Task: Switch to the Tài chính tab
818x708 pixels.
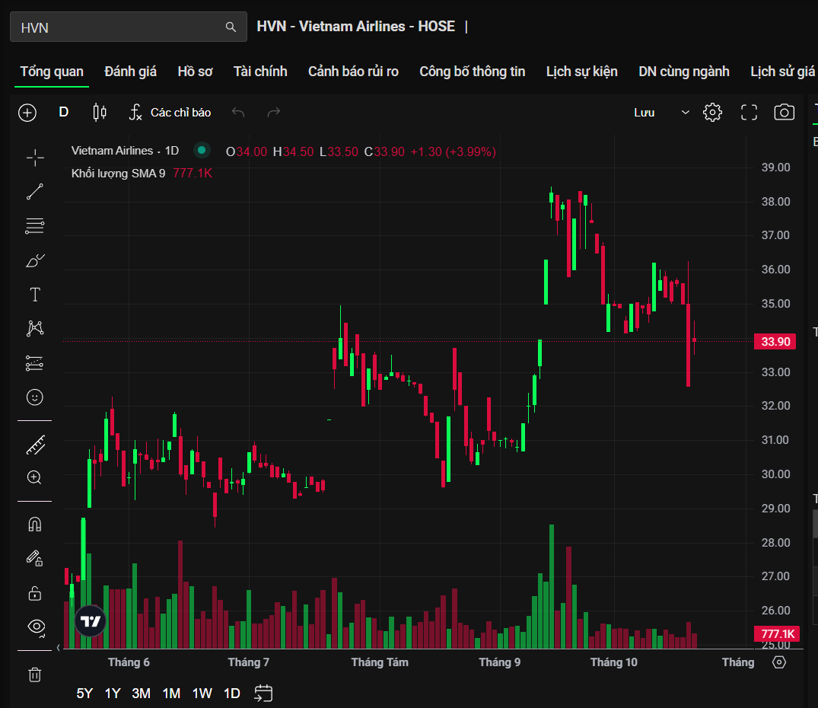Action: (x=260, y=72)
